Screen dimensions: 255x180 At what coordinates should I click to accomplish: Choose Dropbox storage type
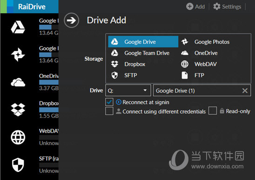143,64
